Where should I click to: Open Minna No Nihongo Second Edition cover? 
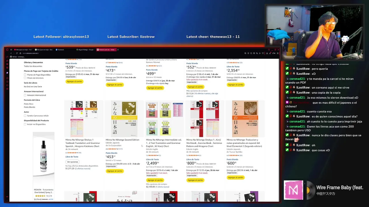point(124,119)
